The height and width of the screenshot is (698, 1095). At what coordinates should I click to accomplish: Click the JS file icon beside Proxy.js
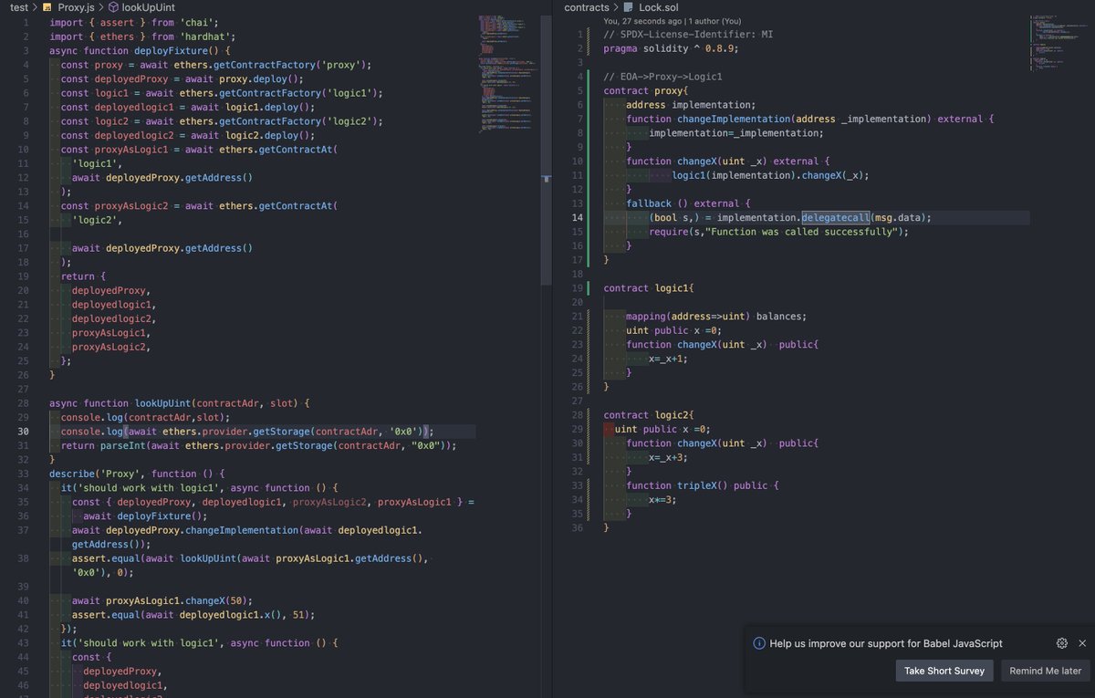click(x=47, y=7)
